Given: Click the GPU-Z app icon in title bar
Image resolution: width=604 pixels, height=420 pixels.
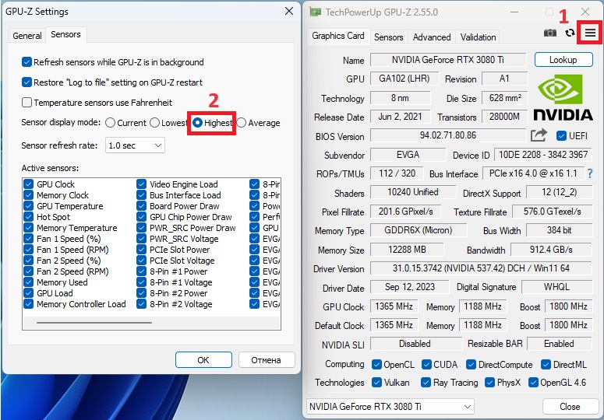Looking at the screenshot, I should click(315, 12).
